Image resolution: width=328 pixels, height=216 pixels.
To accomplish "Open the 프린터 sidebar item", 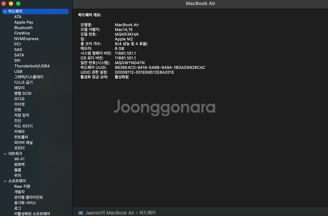I will [x=19, y=148].
